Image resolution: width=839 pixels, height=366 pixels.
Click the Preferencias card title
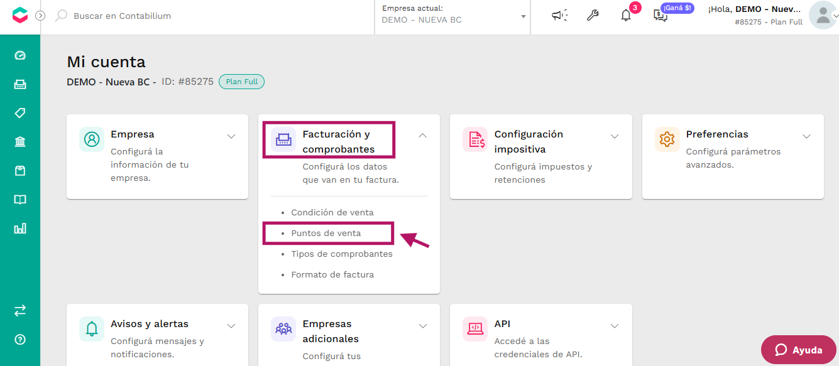[717, 134]
